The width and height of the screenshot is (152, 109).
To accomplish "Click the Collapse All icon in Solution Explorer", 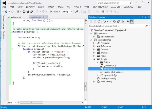I will click(118, 22).
